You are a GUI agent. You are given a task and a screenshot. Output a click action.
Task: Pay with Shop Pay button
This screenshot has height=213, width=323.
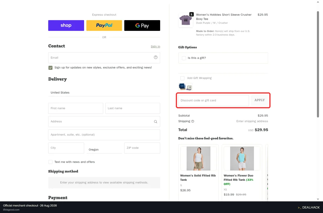pyautogui.click(x=66, y=26)
